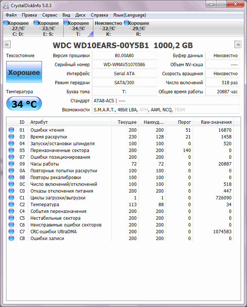Click status orb for Число включений/отключений
This screenshot has height=307, width=247.
11,184
